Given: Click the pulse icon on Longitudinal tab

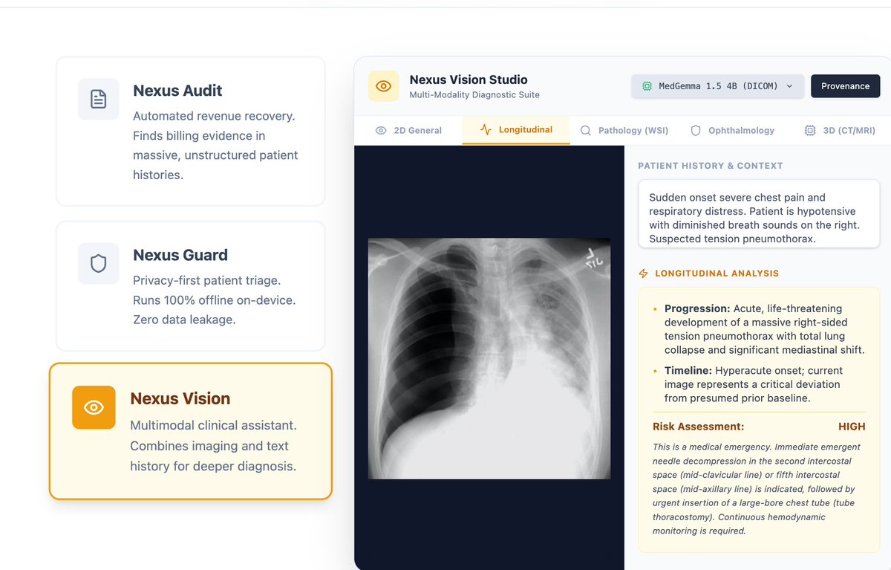Looking at the screenshot, I should coord(486,129).
